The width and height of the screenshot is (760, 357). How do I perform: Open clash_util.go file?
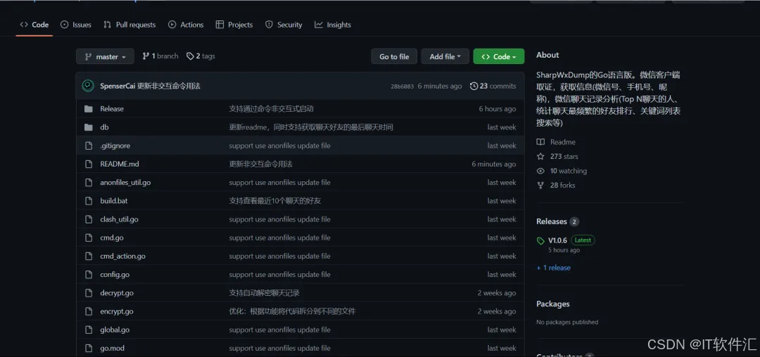click(x=119, y=219)
